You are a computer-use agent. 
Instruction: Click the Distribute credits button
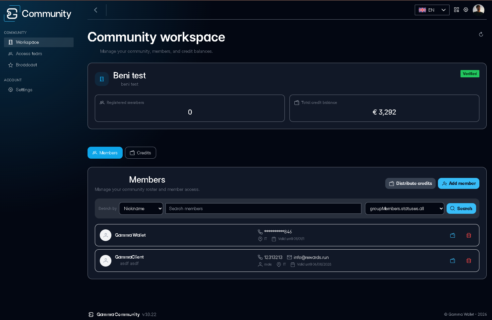410,184
